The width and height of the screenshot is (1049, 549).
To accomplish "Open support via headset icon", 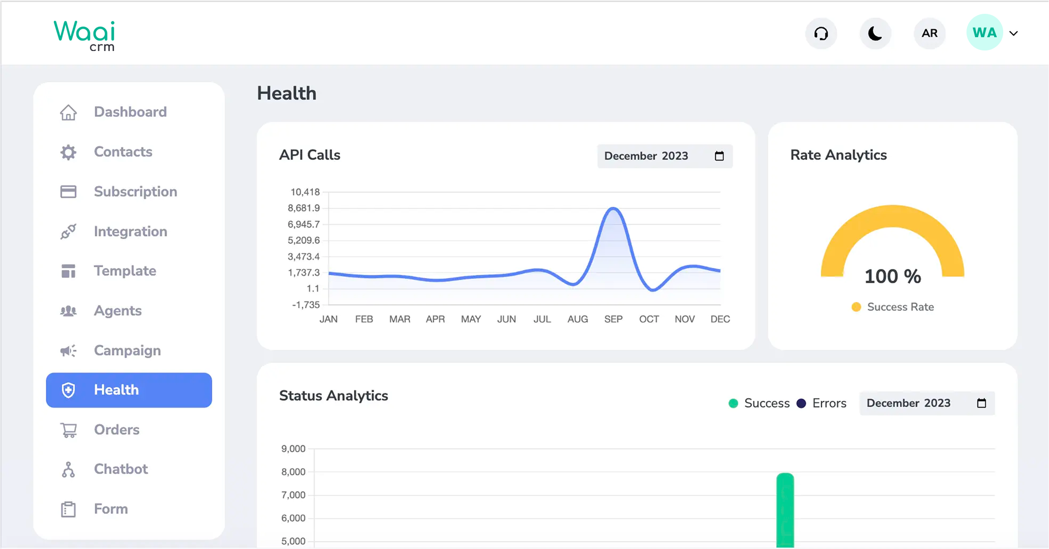I will [x=821, y=33].
